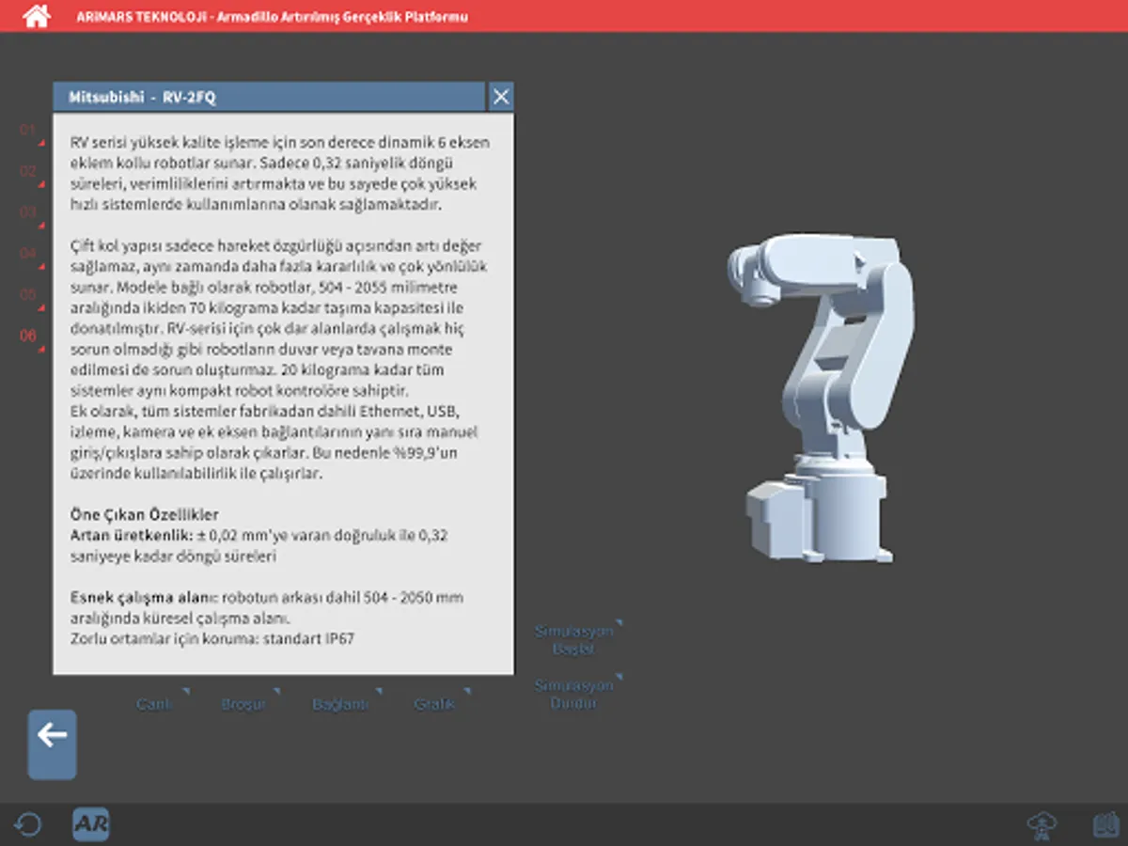Click Simülasyon Başlat
The height and width of the screenshot is (846, 1128).
[x=576, y=639]
